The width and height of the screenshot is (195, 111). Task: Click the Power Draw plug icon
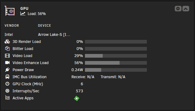[7, 70]
